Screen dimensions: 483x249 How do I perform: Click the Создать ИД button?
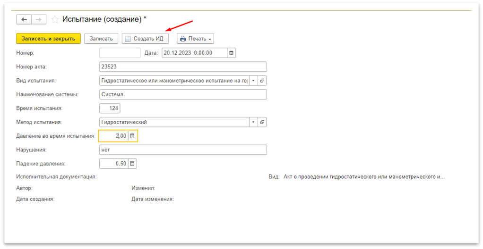point(145,39)
